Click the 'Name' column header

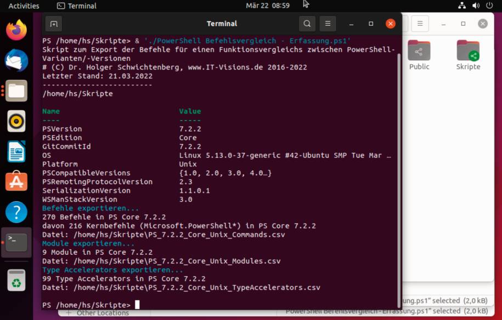[51, 111]
